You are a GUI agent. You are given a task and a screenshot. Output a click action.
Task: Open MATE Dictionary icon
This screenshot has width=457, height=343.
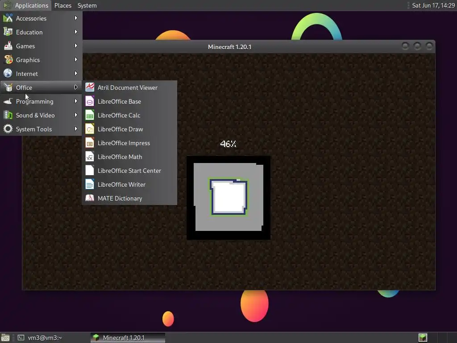click(x=89, y=198)
